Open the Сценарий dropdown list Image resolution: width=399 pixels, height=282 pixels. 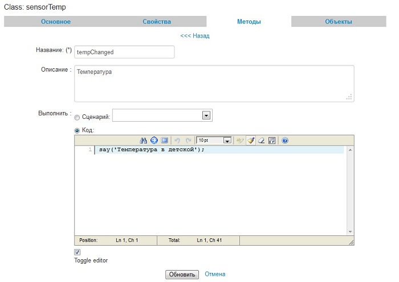click(207, 116)
